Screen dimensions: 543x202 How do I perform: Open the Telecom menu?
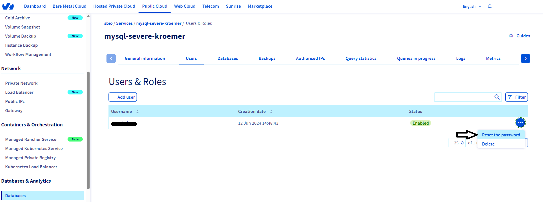211,6
